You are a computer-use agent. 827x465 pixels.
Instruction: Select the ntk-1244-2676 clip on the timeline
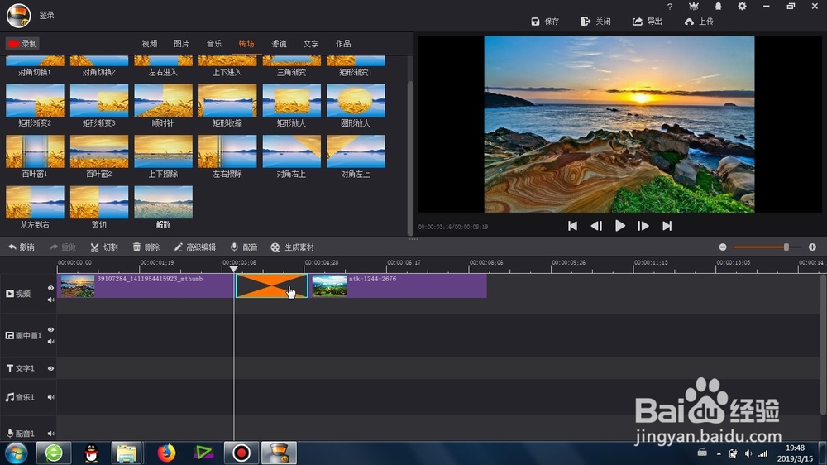[x=399, y=285]
